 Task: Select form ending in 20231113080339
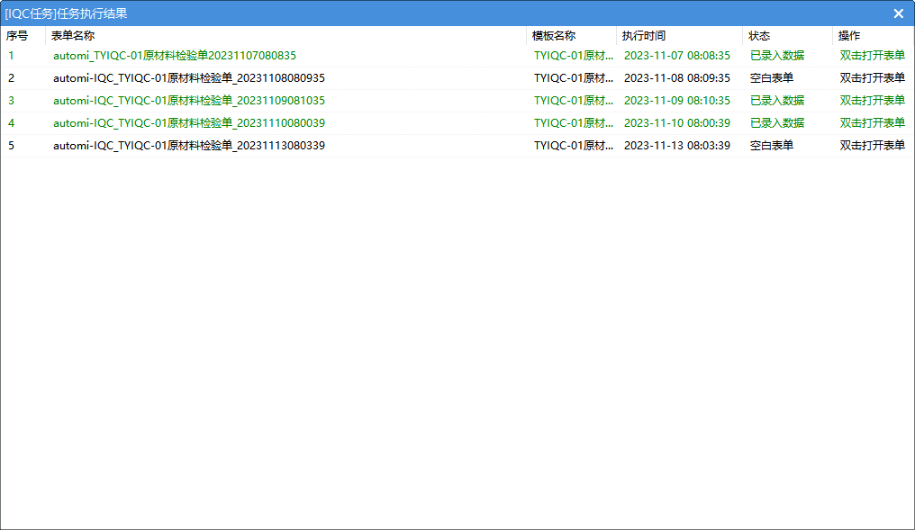click(189, 146)
